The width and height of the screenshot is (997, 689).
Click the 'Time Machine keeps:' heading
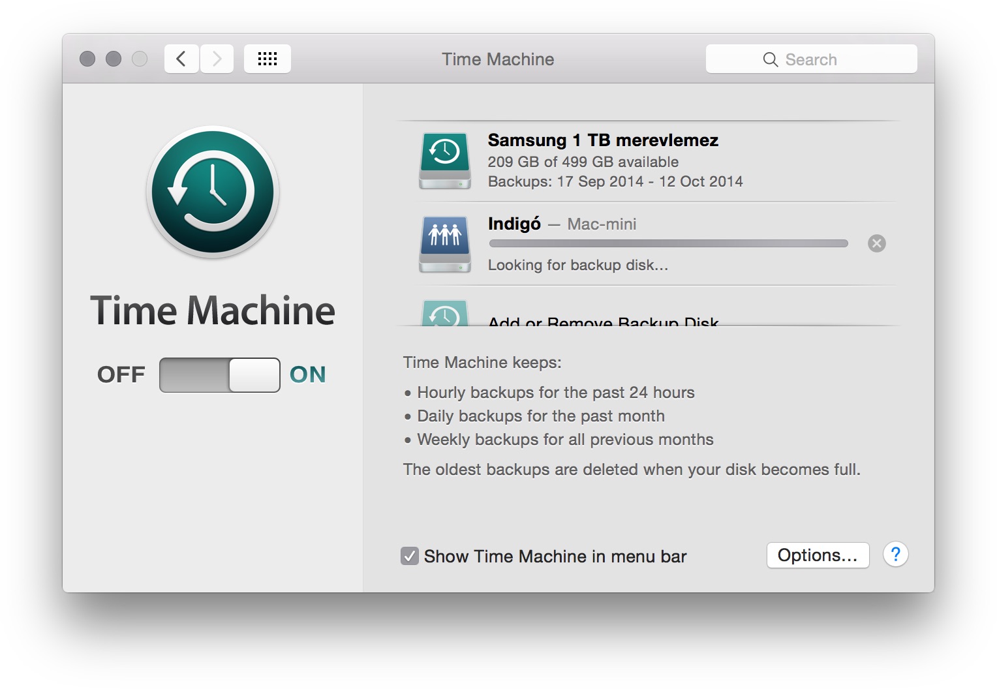(x=482, y=362)
